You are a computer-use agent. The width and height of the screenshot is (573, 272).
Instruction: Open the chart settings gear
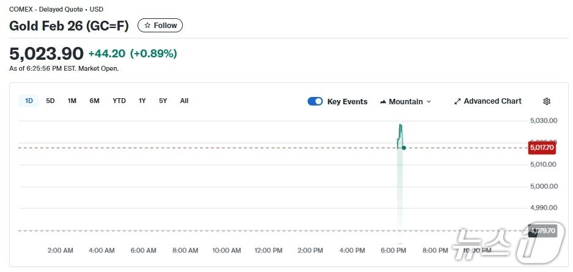547,101
